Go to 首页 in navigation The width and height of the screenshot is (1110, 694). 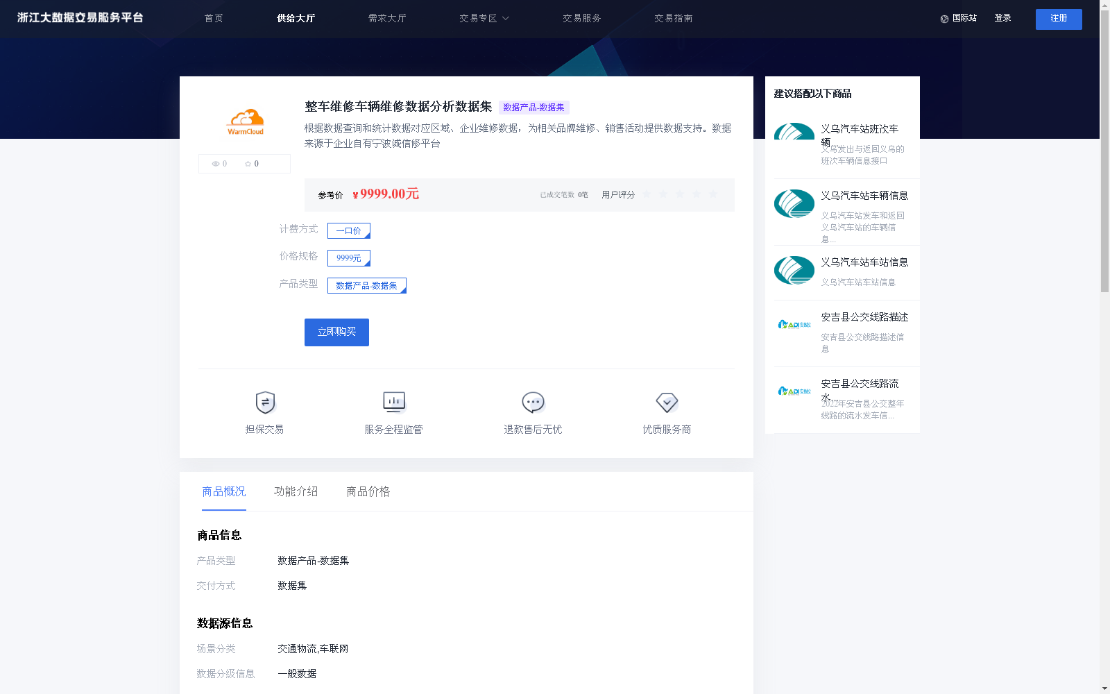click(x=214, y=19)
